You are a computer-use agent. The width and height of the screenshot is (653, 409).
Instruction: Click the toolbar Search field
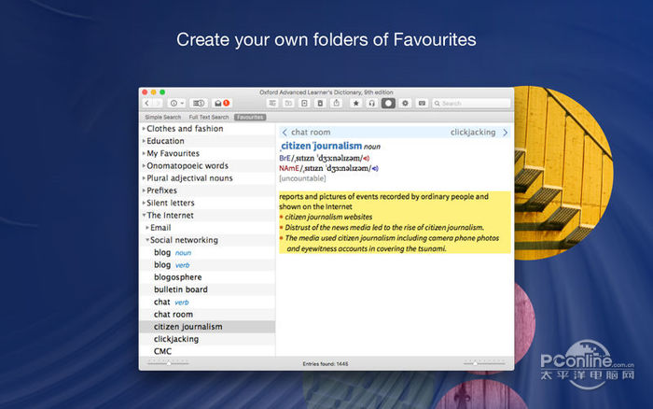coord(471,103)
